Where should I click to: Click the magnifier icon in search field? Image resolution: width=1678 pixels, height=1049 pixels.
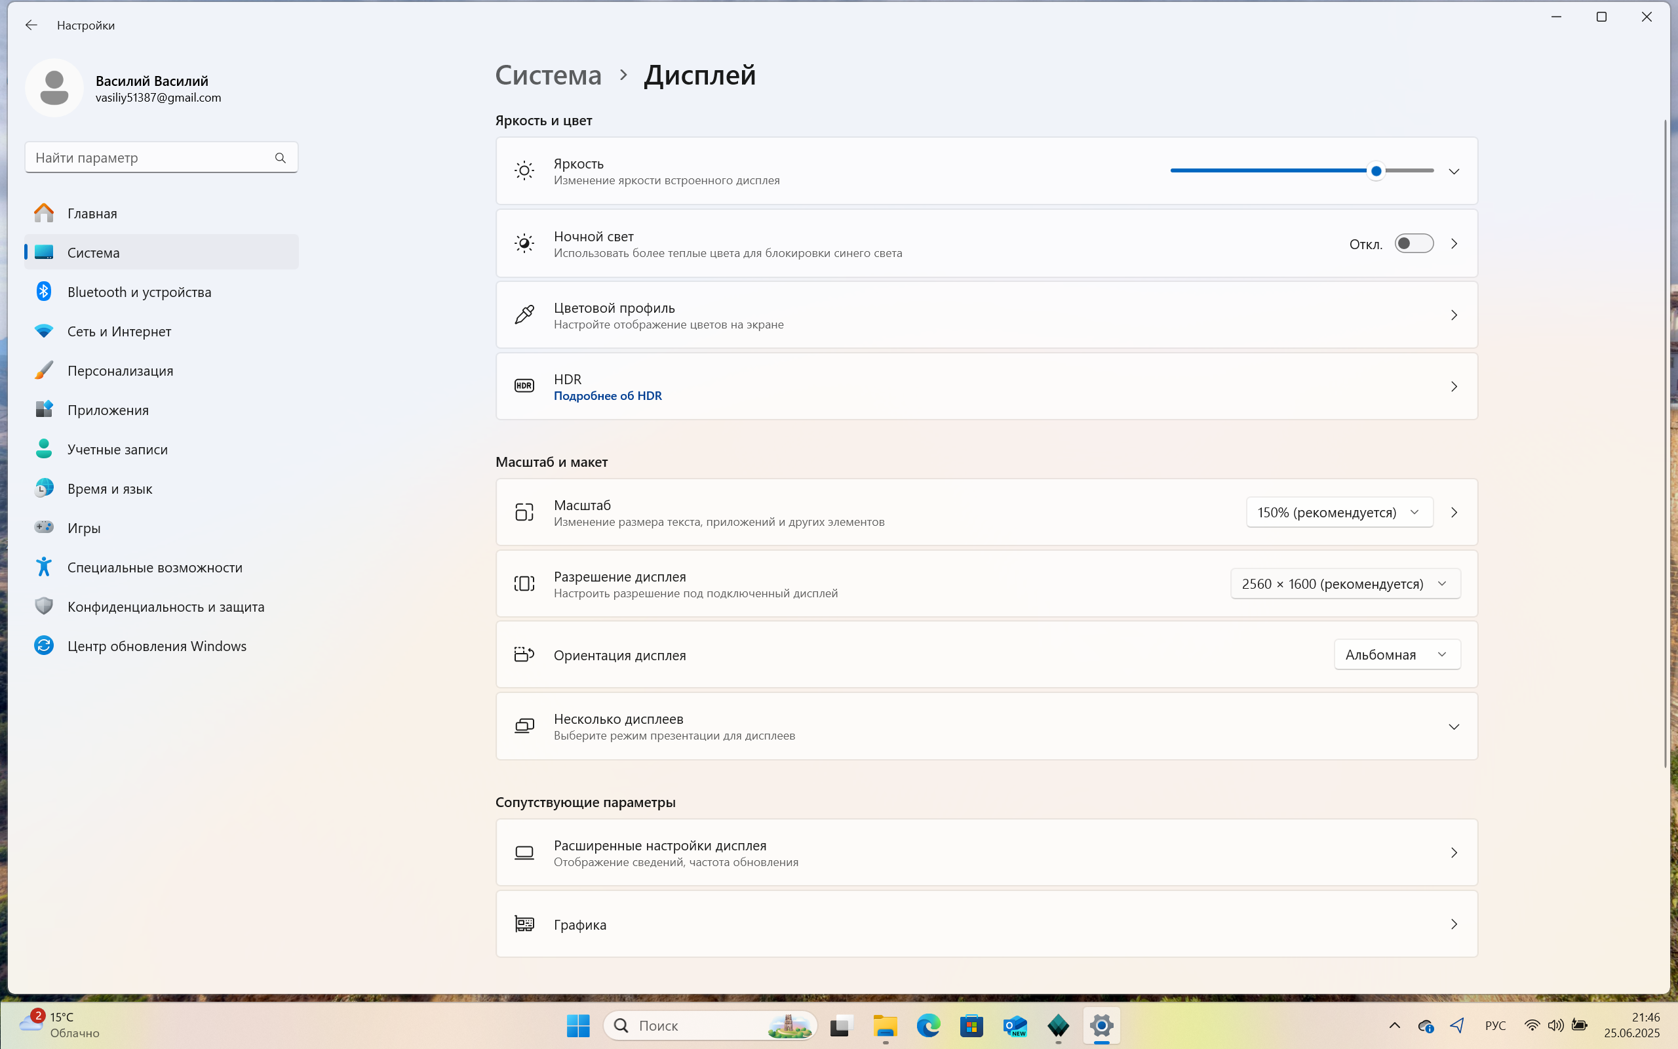point(280,158)
